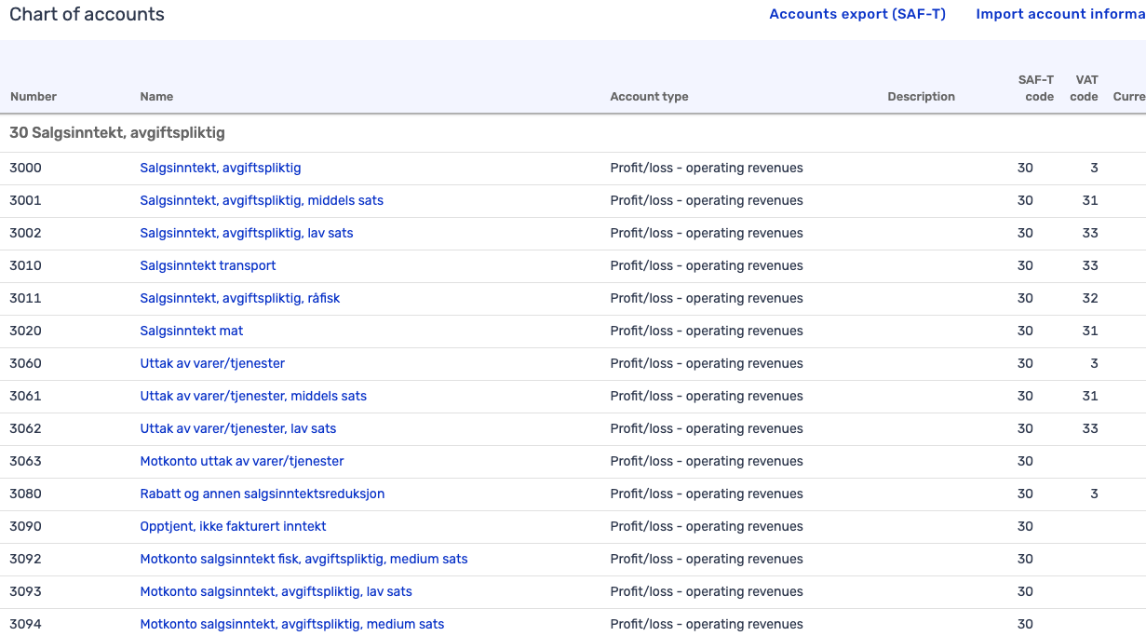The width and height of the screenshot is (1146, 636).
Task: Select account Salgsinntekt, avgiftspliktig, lav sats
Action: pos(246,233)
